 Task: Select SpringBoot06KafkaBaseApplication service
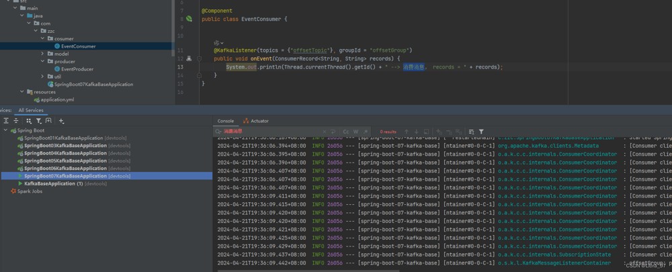pos(65,169)
